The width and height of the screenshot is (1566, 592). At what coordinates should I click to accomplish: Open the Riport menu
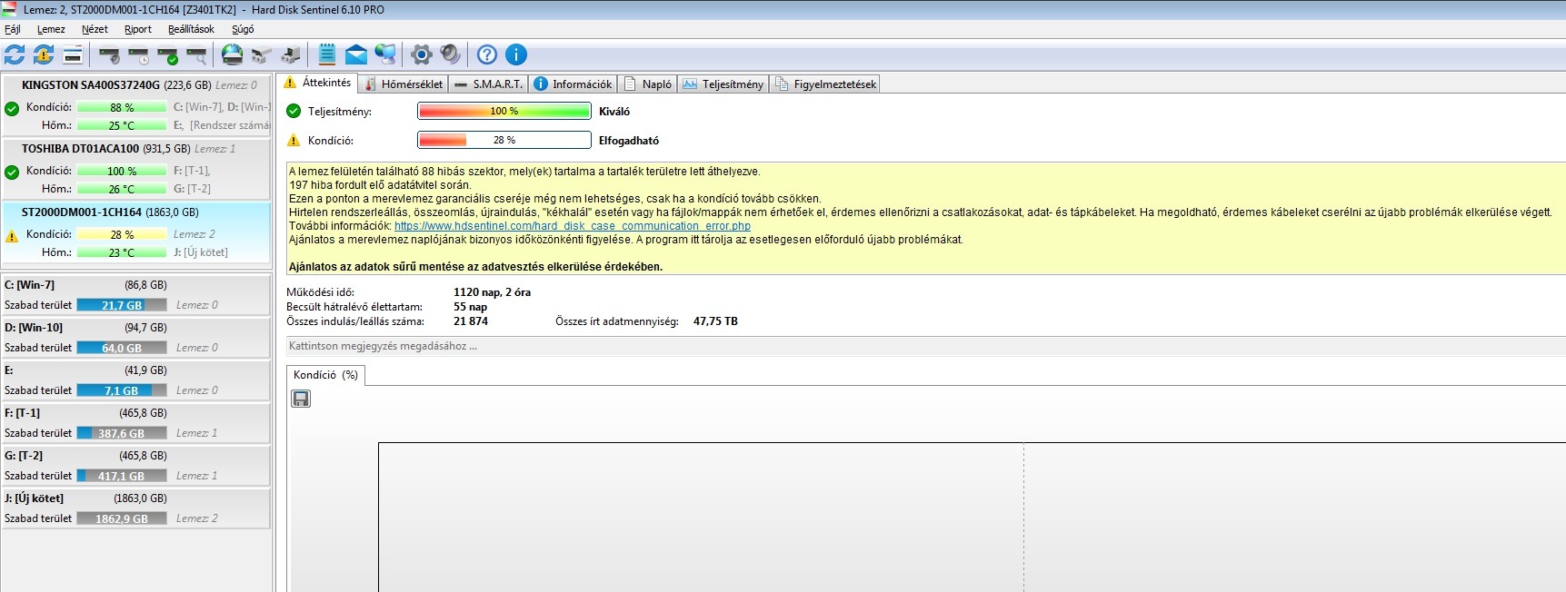(138, 29)
